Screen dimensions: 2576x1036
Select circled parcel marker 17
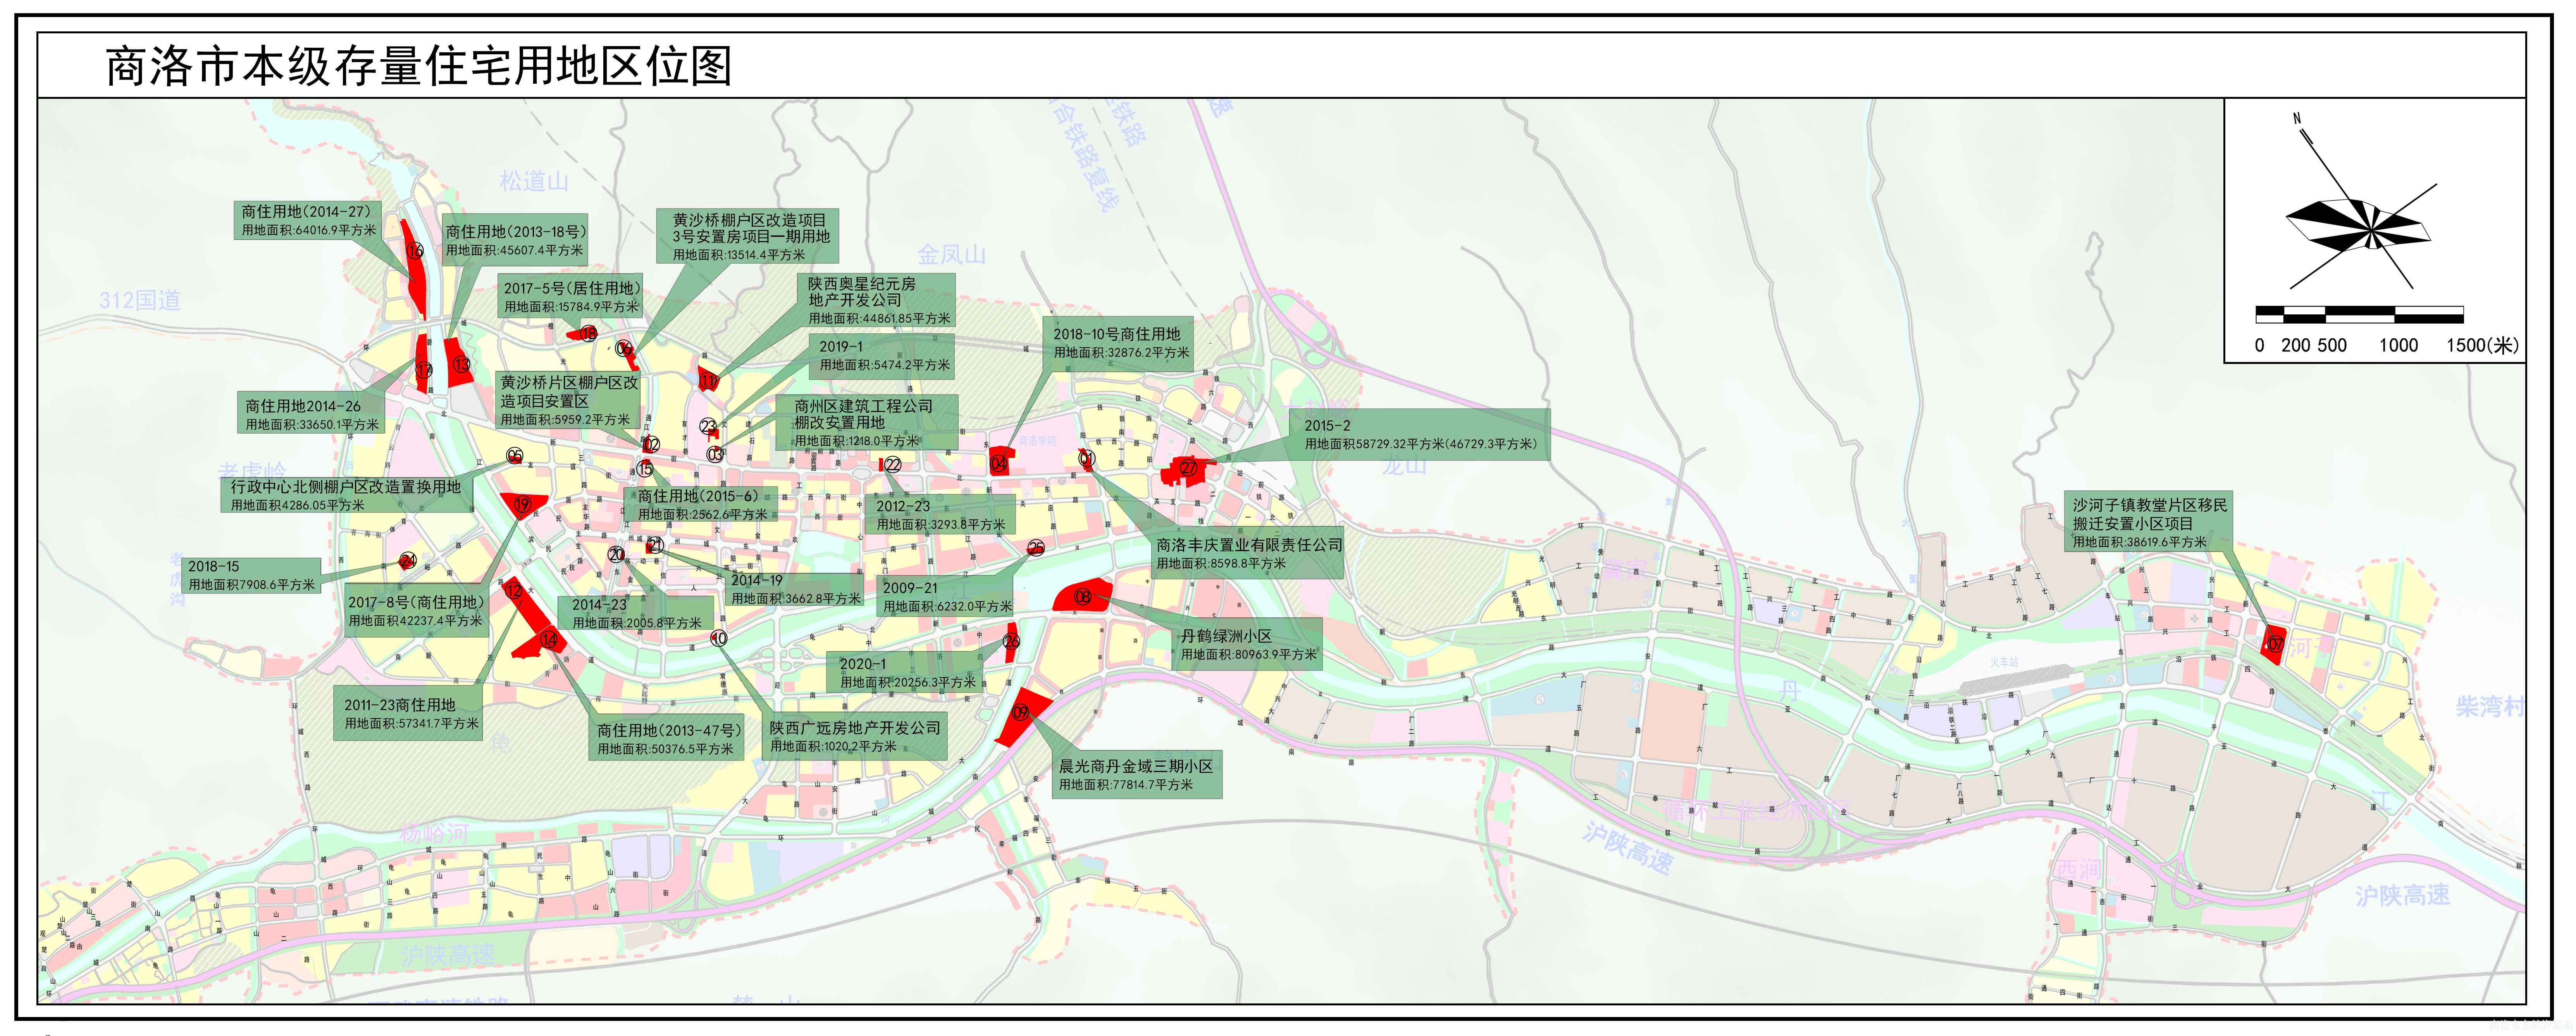pos(424,370)
